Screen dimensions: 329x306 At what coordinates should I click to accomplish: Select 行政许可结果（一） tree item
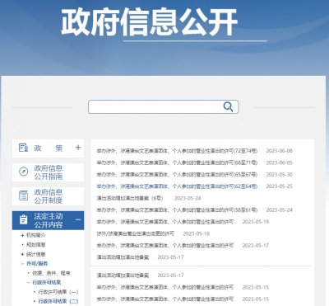tap(58, 292)
